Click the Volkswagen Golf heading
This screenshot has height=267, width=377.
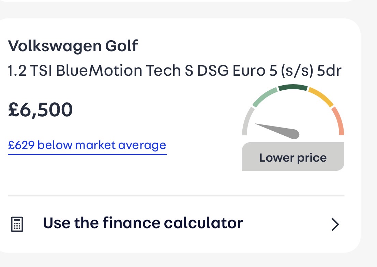(x=73, y=46)
